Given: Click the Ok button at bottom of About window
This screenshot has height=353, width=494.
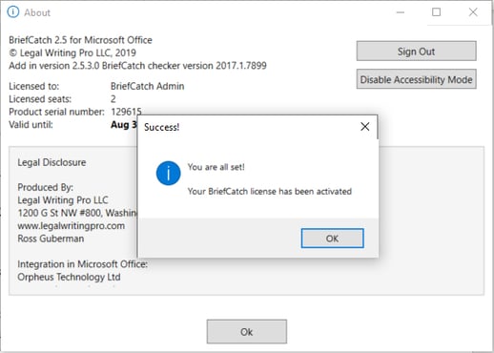Looking at the screenshot, I should [x=247, y=332].
